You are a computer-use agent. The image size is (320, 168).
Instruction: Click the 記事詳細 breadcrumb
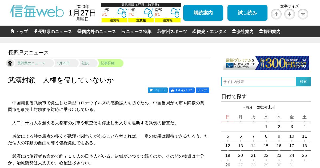[108, 63]
